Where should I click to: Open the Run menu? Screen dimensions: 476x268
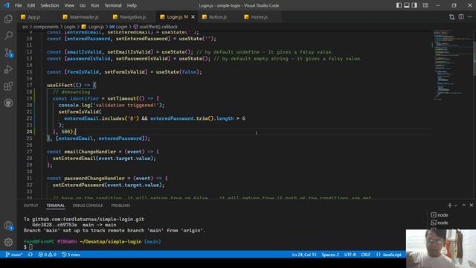[95, 5]
